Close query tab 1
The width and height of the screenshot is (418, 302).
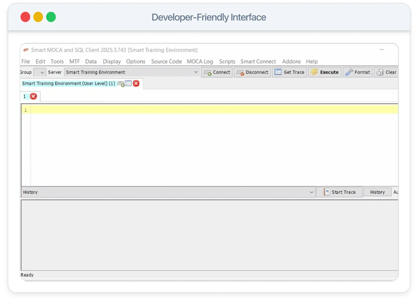pyautogui.click(x=34, y=96)
